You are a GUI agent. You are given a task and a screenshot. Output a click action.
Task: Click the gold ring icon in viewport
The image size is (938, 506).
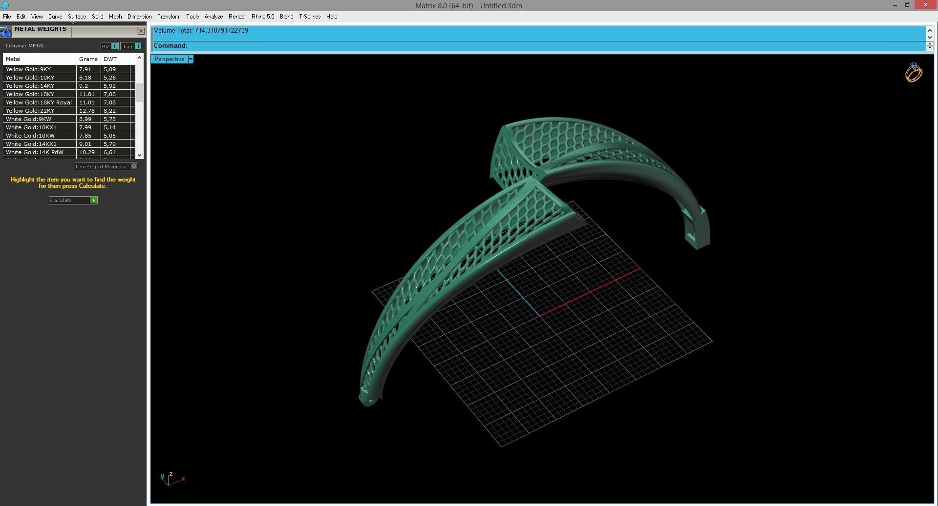pos(914,73)
